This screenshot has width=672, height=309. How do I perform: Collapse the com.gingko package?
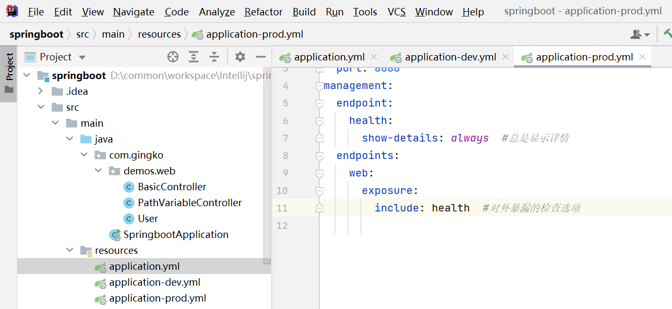pos(84,155)
